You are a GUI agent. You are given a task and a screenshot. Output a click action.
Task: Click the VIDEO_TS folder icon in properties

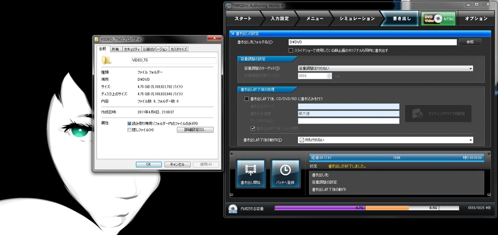tap(107, 60)
